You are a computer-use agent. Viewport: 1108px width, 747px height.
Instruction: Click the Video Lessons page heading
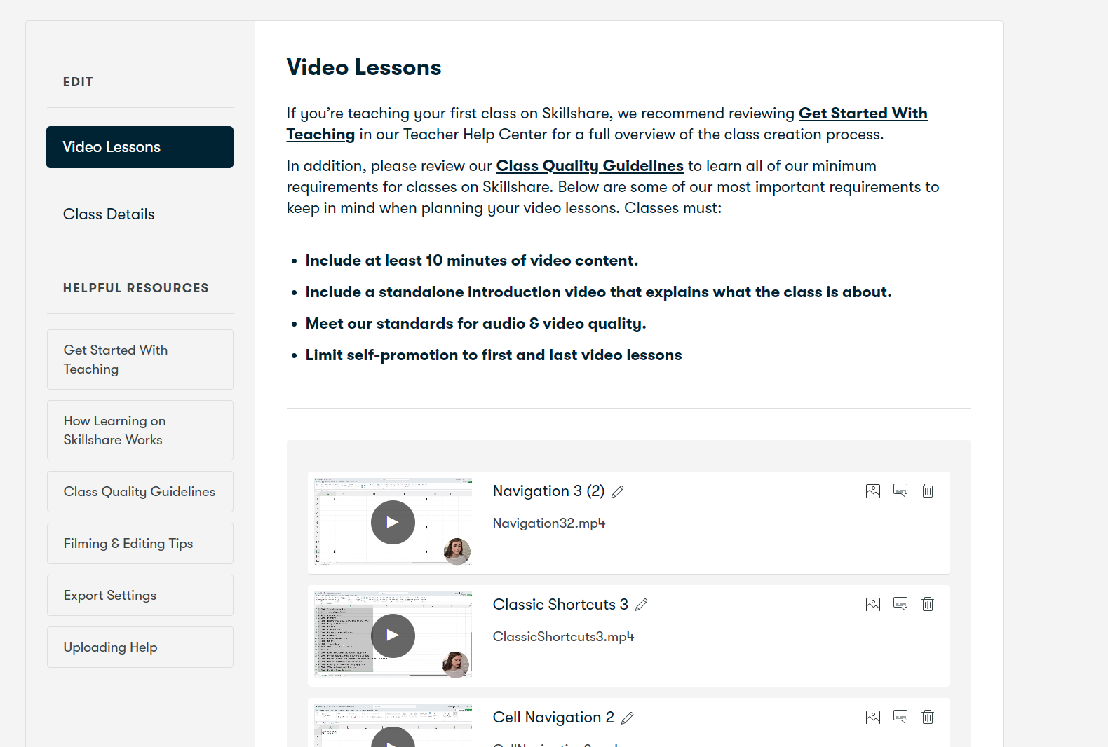(364, 67)
